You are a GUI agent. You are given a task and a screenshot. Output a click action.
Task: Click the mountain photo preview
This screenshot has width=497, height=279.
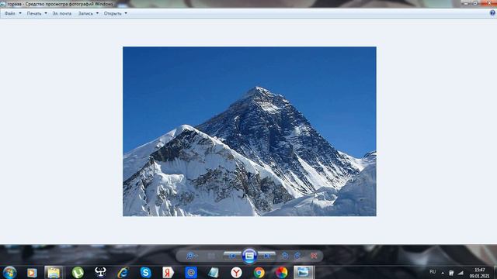249,131
